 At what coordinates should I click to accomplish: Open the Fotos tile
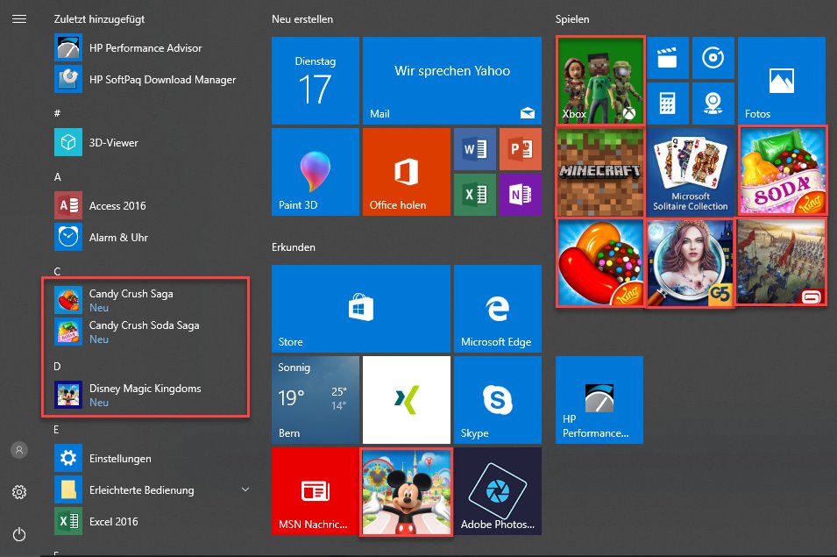(782, 81)
